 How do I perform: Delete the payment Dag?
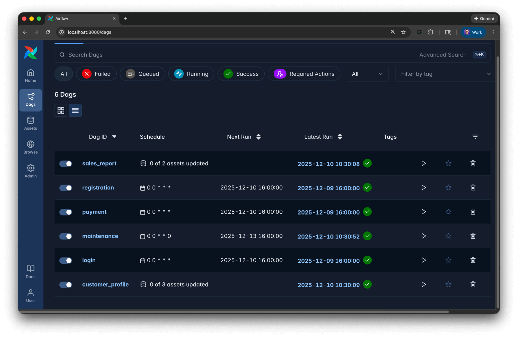(473, 212)
